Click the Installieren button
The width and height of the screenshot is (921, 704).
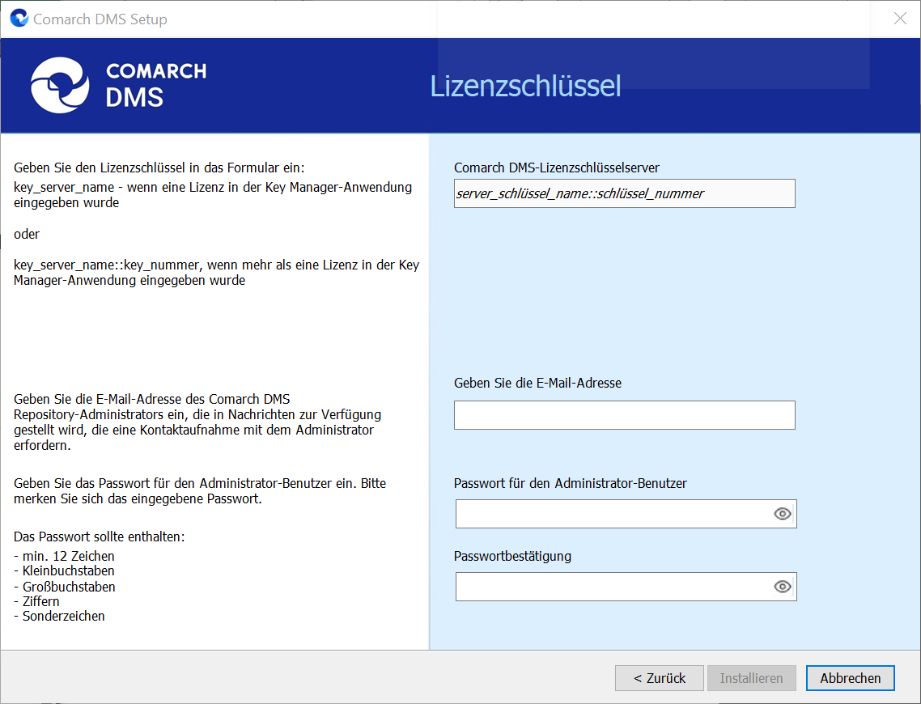751,678
